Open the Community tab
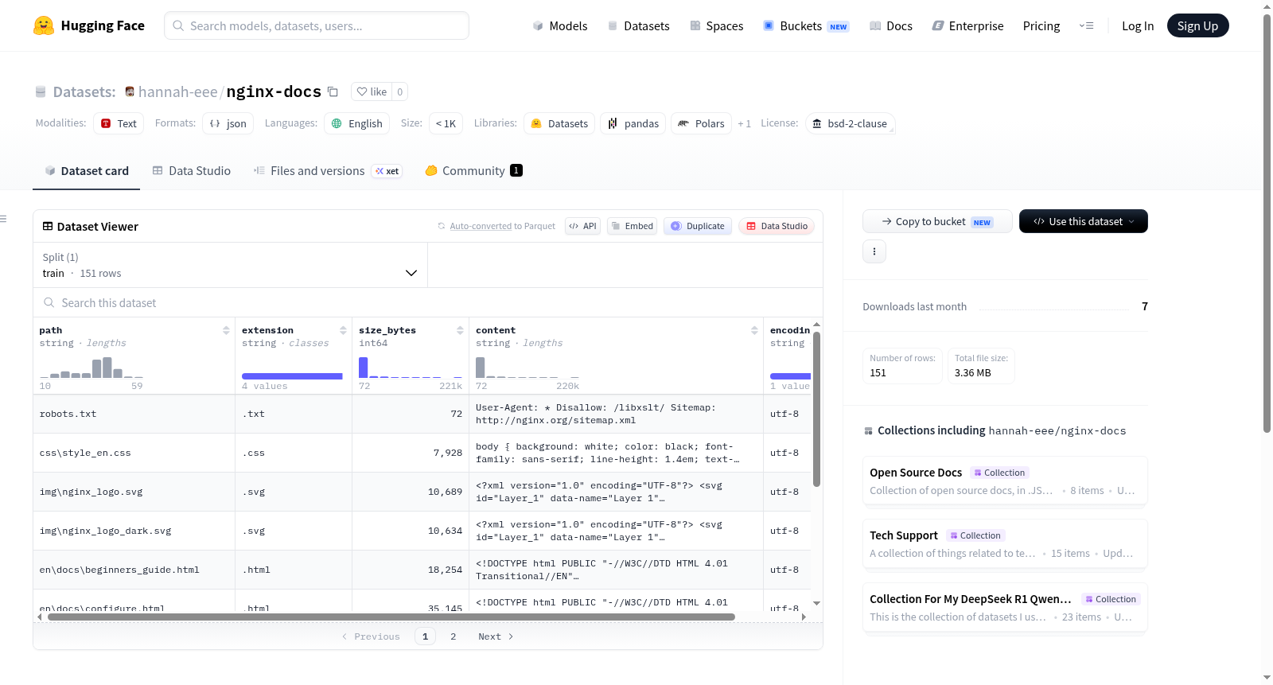 pyautogui.click(x=473, y=170)
